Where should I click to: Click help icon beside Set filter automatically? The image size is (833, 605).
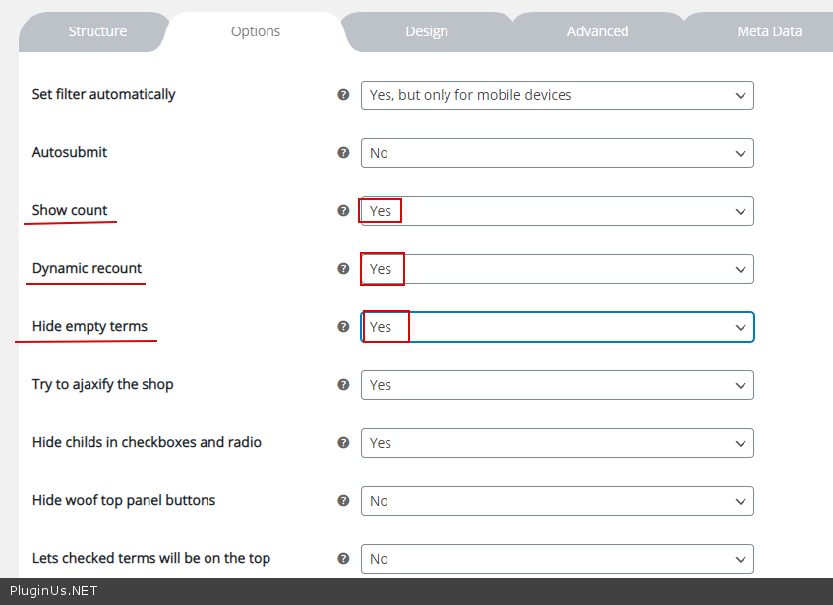pos(343,95)
